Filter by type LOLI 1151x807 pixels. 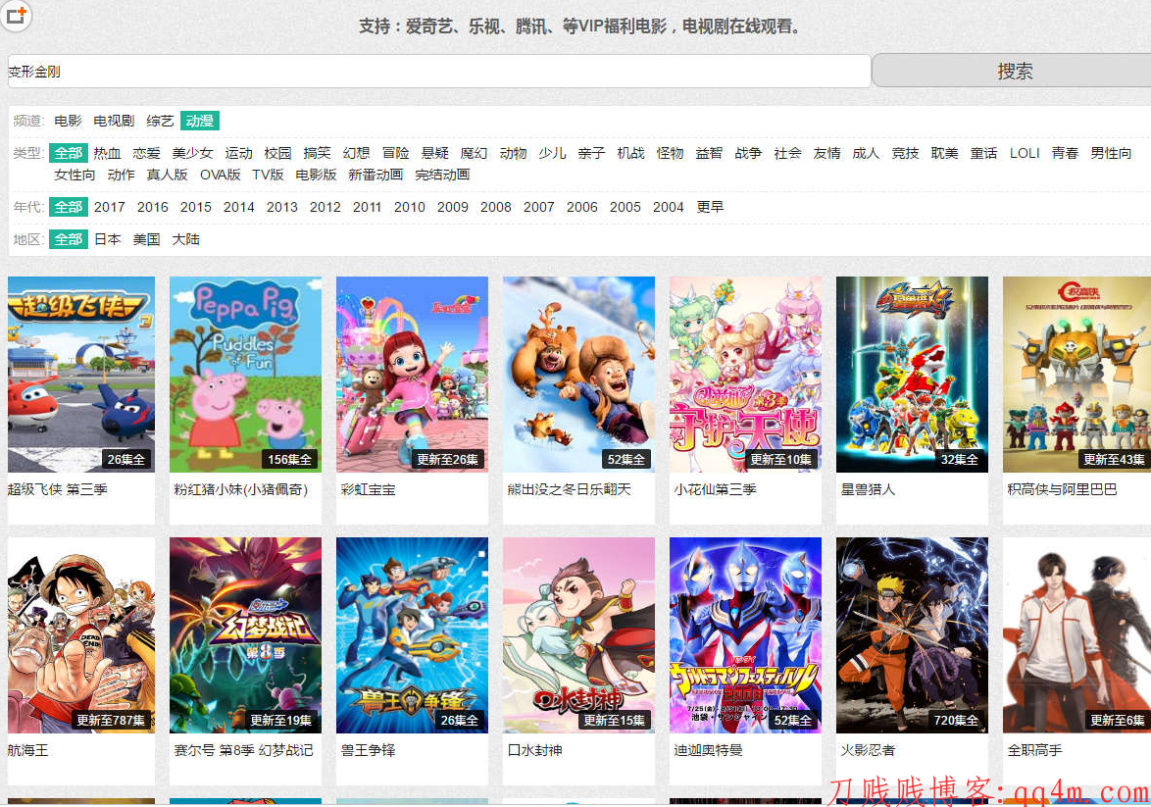coord(1025,153)
